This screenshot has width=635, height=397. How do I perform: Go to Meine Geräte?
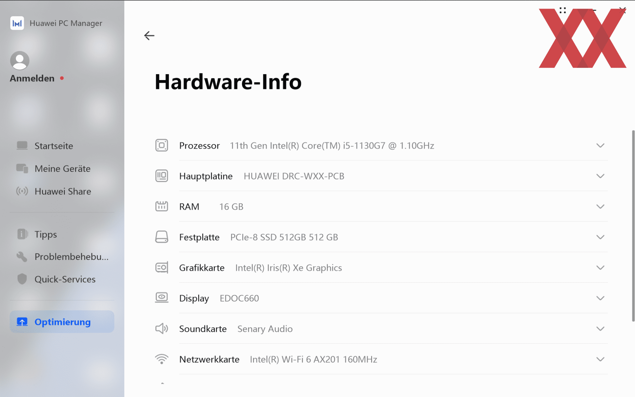(x=62, y=169)
